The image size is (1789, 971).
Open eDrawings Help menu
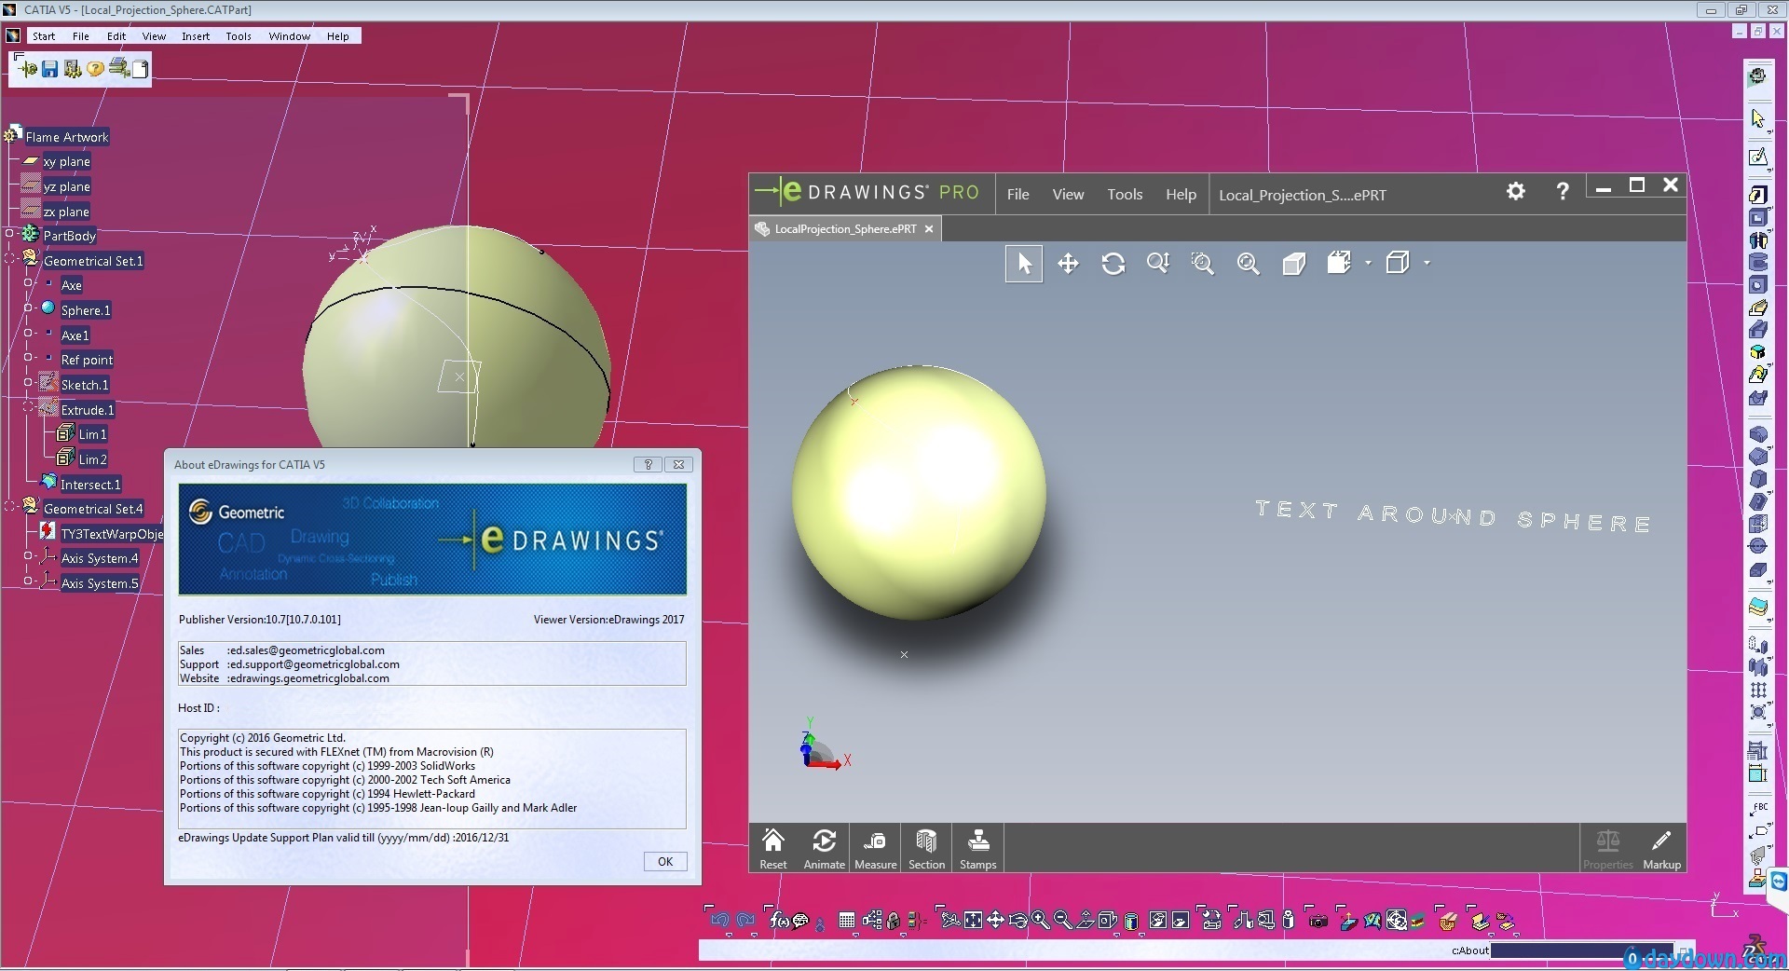point(1181,195)
